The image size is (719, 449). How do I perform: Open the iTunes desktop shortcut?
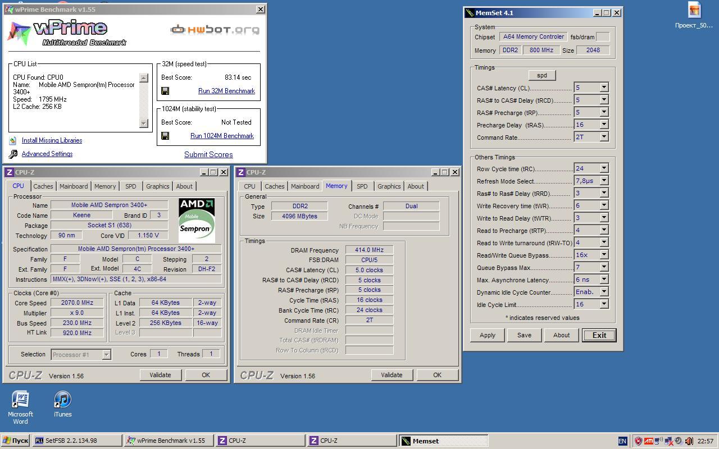point(62,404)
